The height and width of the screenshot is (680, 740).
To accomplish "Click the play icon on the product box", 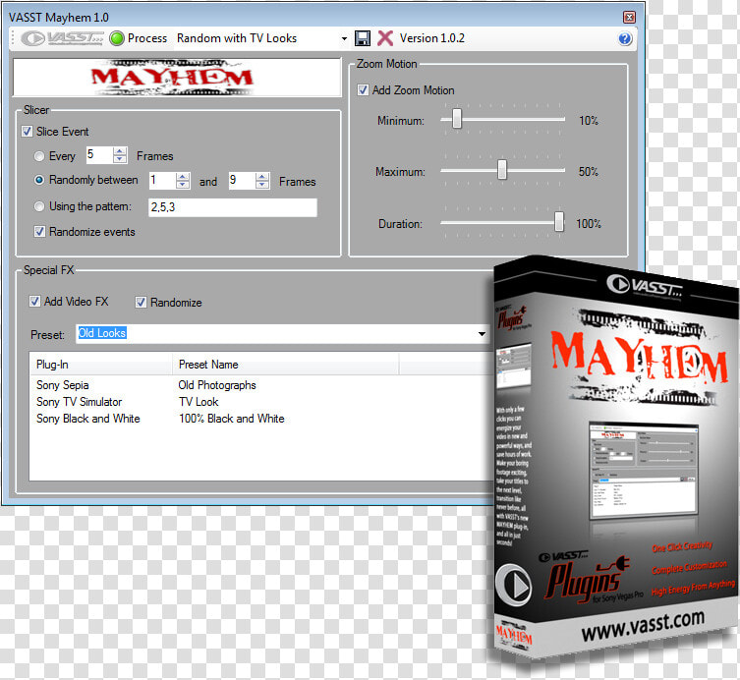I will coord(514,586).
